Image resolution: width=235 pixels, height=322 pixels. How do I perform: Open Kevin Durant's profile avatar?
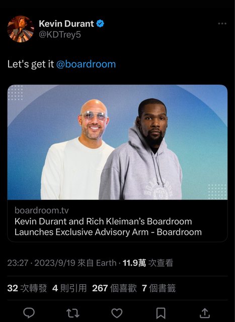(x=21, y=29)
